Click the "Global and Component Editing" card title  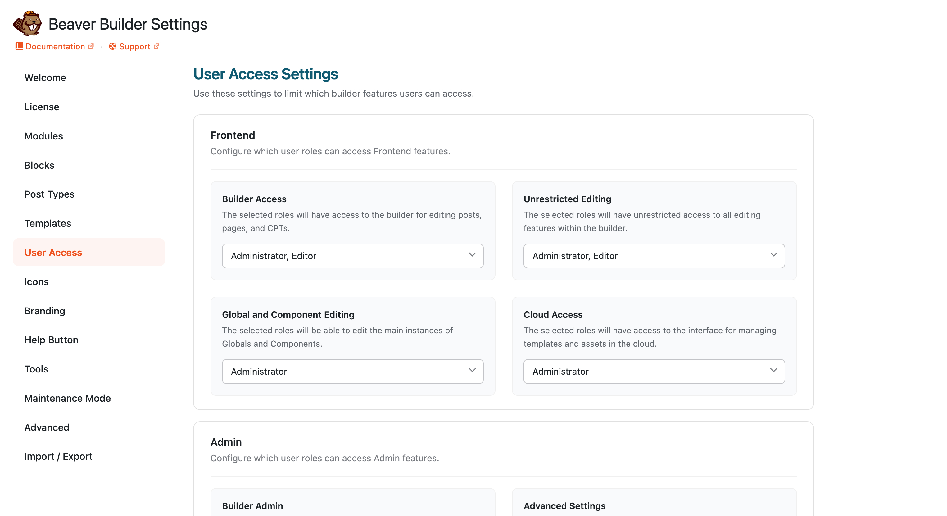tap(288, 314)
